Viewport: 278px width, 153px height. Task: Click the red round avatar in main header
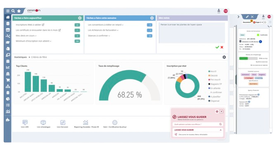(226, 11)
